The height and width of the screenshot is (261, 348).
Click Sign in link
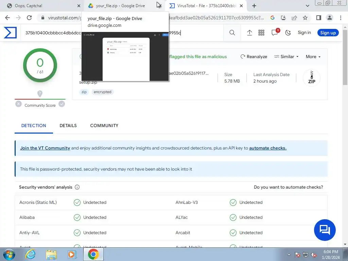(x=304, y=32)
